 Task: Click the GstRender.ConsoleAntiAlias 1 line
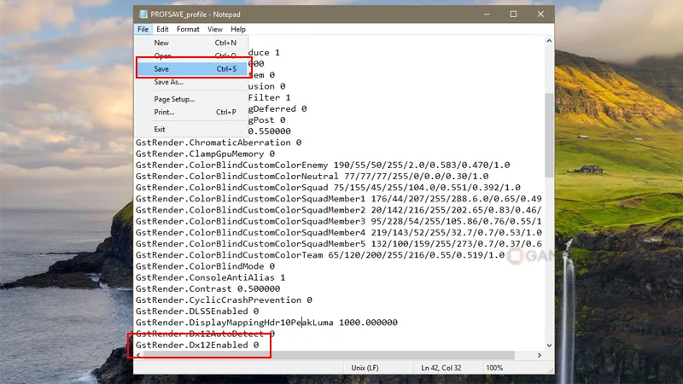coord(210,278)
